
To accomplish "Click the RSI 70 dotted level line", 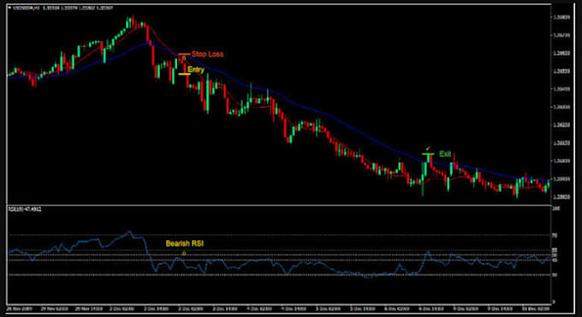I will click(x=278, y=236).
